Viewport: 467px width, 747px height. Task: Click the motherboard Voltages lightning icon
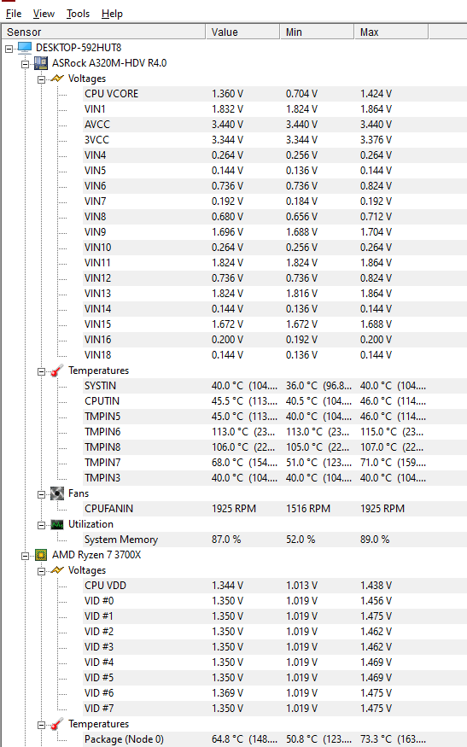pos(57,79)
